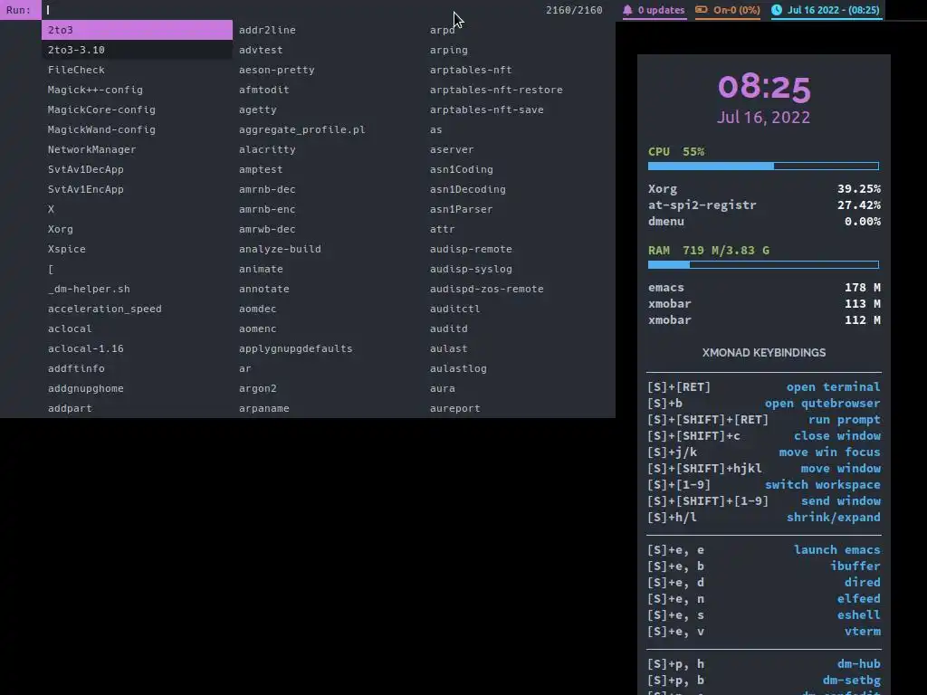The height and width of the screenshot is (695, 927).
Task: Choose aulastlog entry
Action: pyautogui.click(x=458, y=368)
